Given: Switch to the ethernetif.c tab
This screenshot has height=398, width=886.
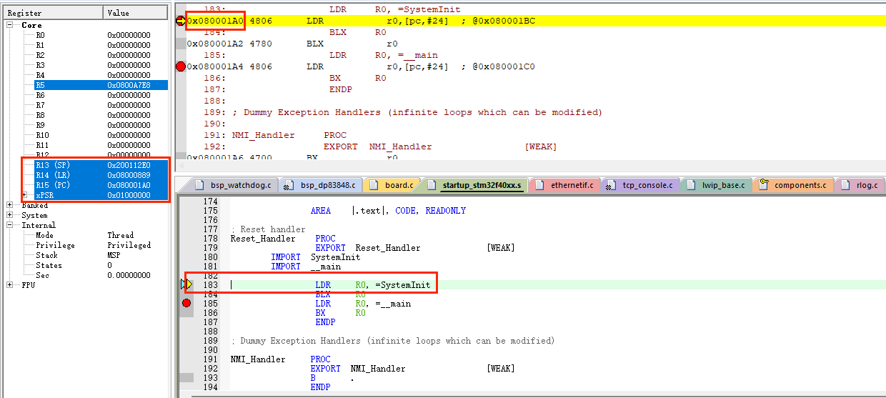Looking at the screenshot, I should coord(567,186).
